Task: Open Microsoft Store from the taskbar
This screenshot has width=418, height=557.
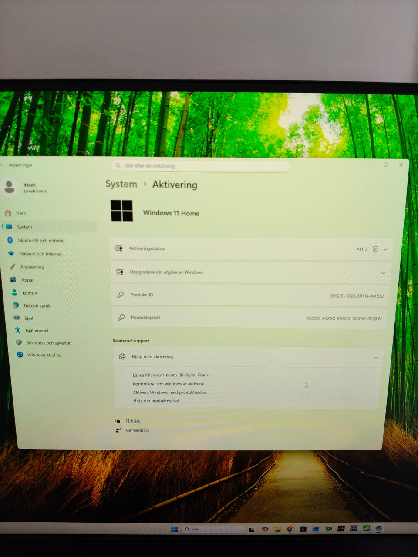Action: 303,529
